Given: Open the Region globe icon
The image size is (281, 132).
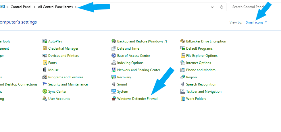Looking at the screenshot, I should point(183,77).
